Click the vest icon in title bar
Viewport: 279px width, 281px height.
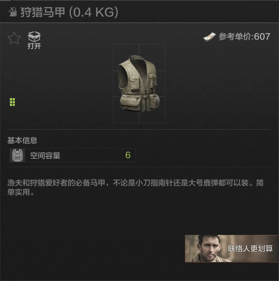coord(13,12)
